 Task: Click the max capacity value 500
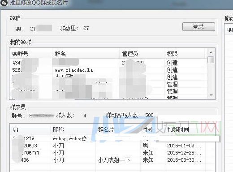click(149, 115)
